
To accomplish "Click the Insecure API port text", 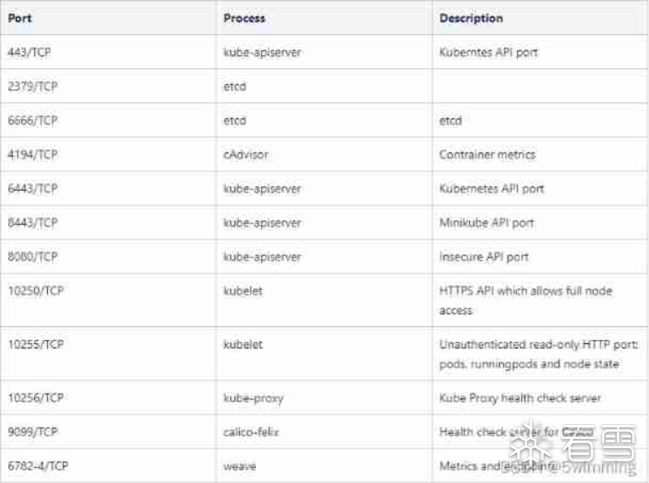I will [484, 256].
